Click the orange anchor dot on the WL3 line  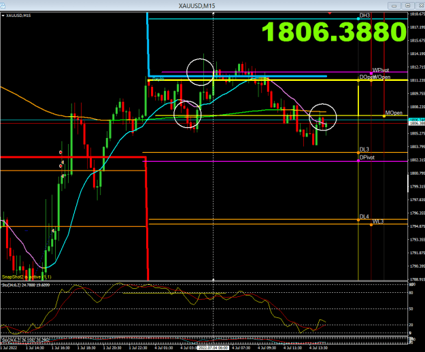[x=371, y=225]
